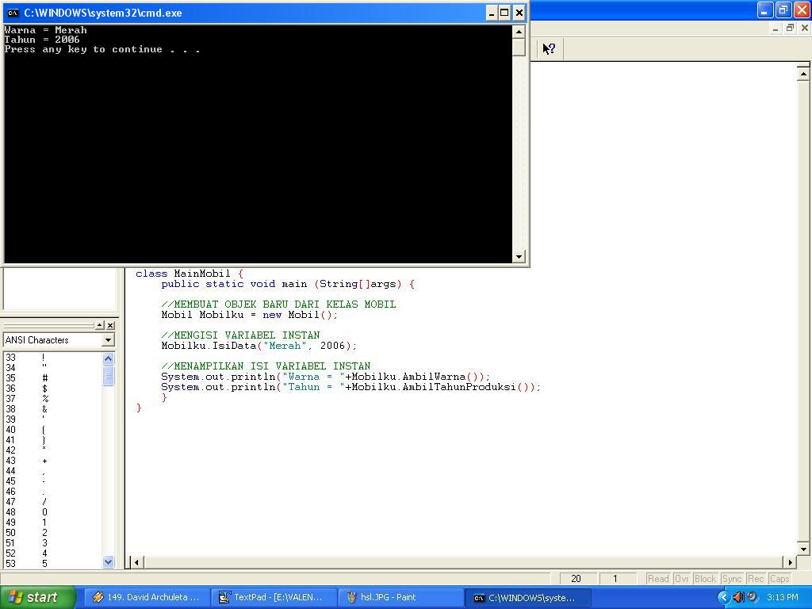Open the Windows Start menu
Viewport: 812px width, 609px height.
point(37,598)
